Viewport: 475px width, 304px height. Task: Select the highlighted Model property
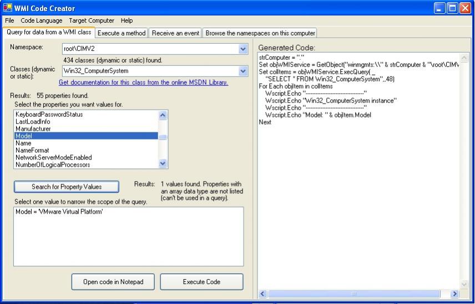[86, 136]
